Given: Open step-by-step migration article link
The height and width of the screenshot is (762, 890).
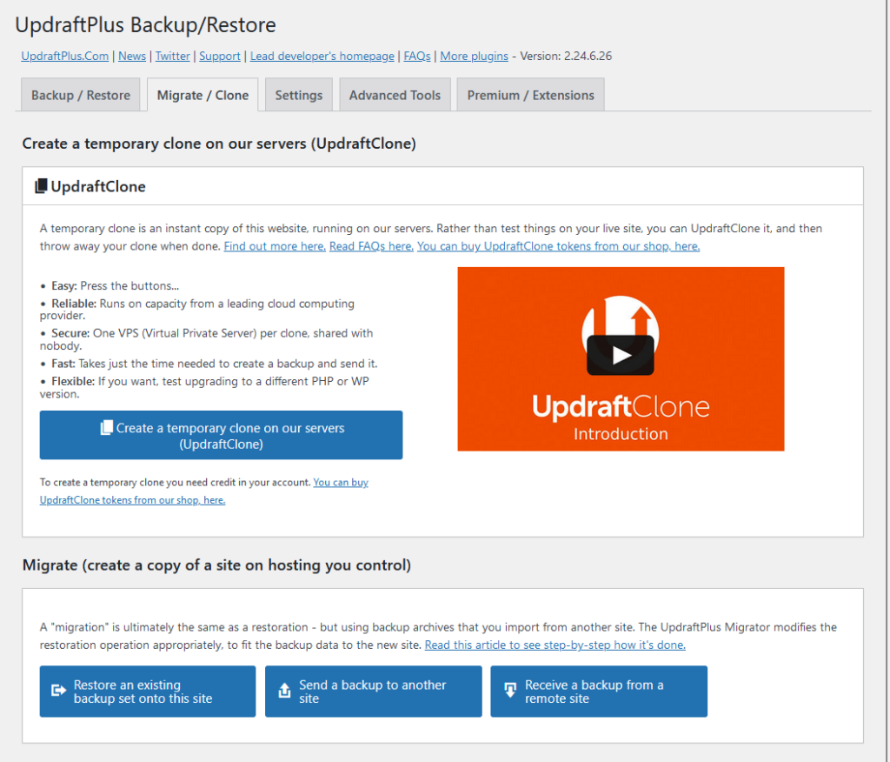Looking at the screenshot, I should click(x=555, y=645).
